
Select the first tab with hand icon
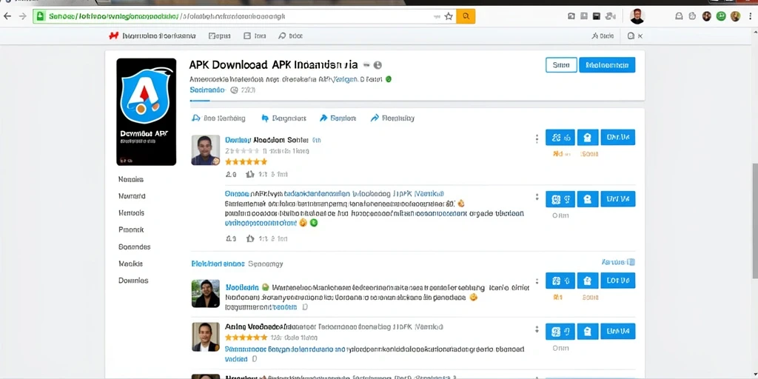(218, 118)
